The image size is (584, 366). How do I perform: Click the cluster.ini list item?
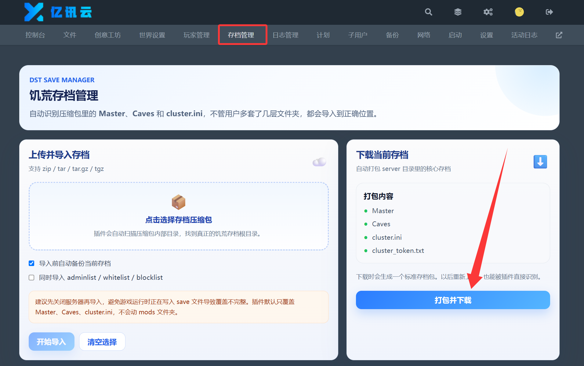coord(387,237)
